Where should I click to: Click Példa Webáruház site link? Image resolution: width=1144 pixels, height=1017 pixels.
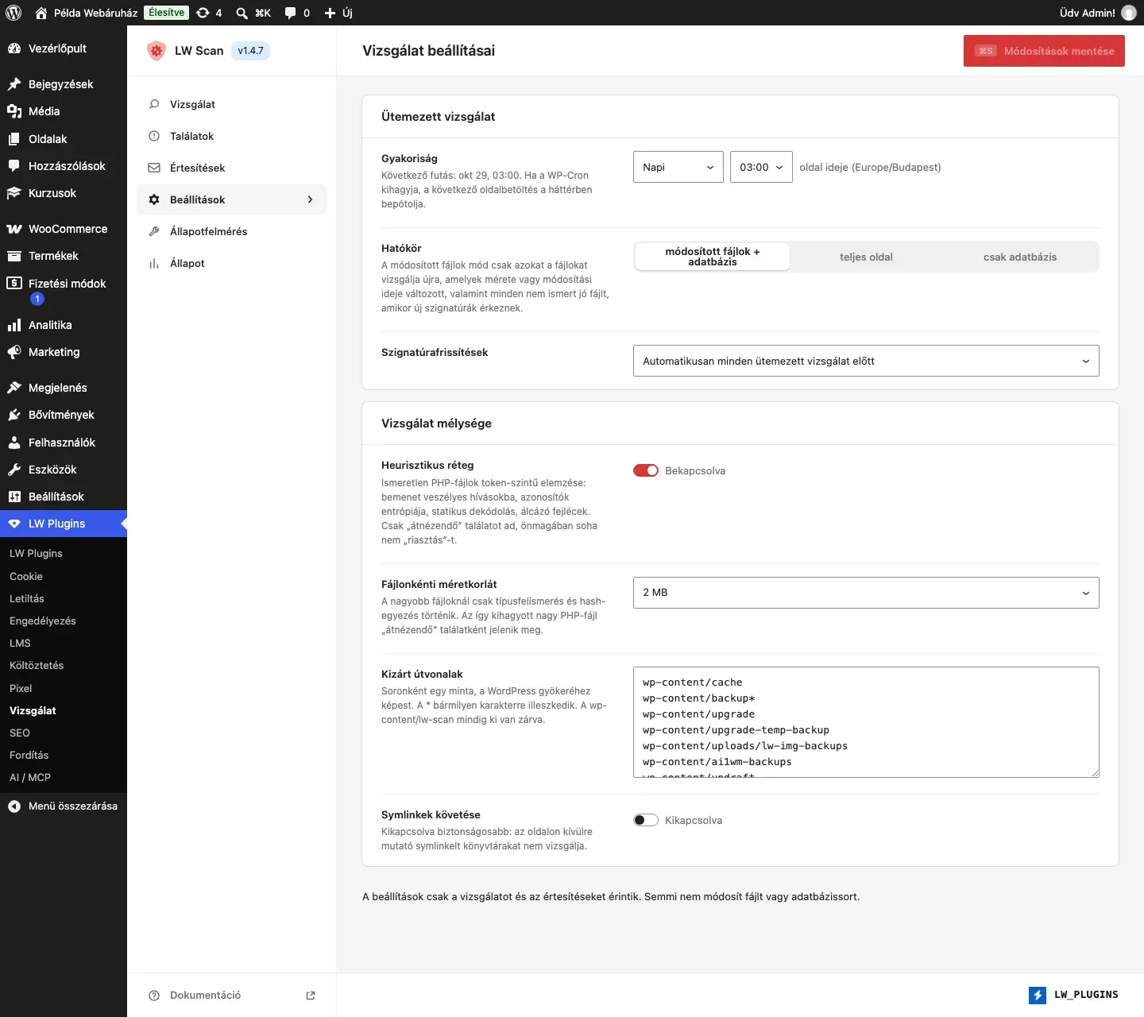tap(87, 13)
